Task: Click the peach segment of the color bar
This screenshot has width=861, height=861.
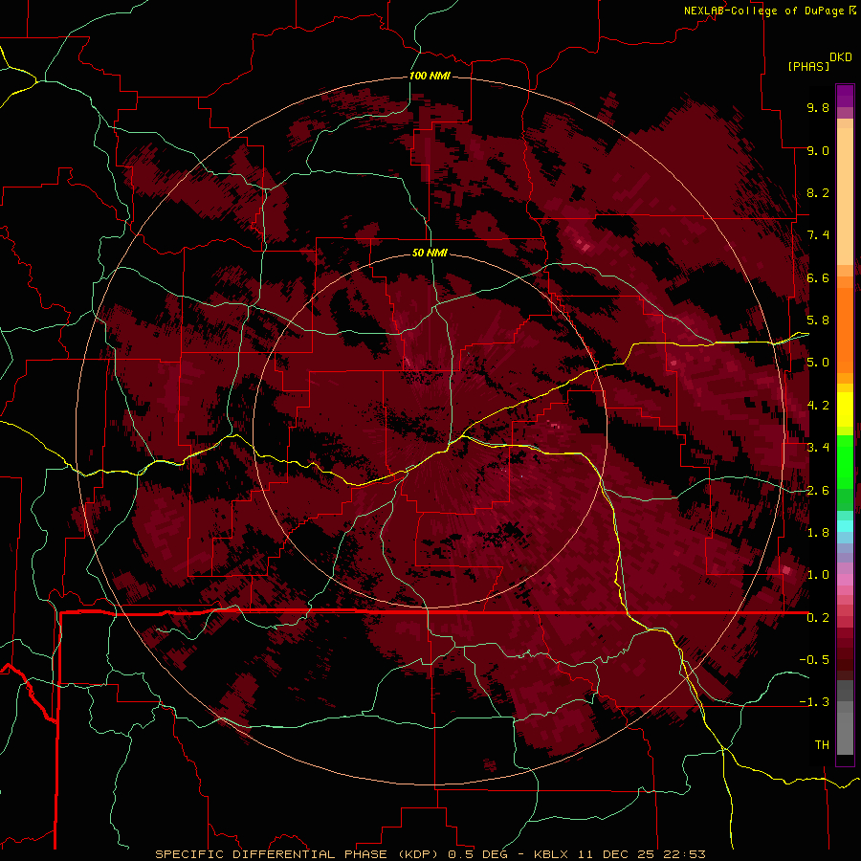Action: (x=845, y=192)
